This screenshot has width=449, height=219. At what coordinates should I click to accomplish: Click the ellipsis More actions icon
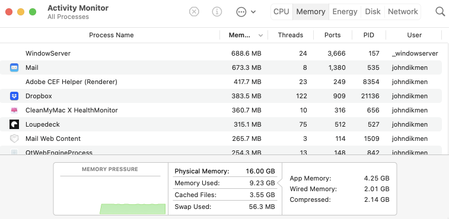[x=241, y=12]
